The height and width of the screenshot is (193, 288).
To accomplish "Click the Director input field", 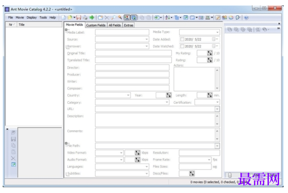I will [x=132, y=68].
